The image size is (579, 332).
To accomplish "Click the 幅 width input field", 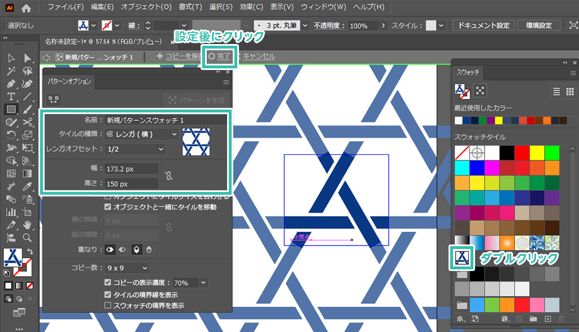I will pos(131,169).
